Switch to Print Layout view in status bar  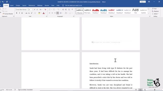(x=140, y=90)
